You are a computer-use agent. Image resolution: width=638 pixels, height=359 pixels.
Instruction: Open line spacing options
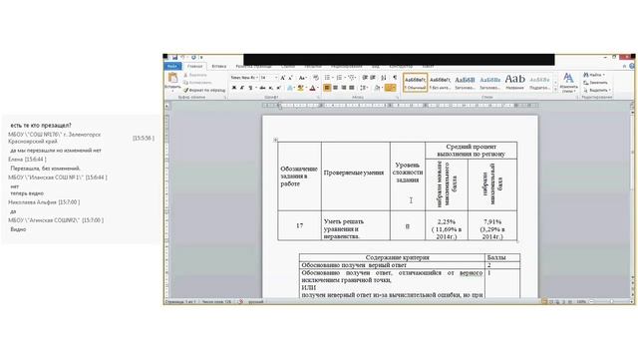[x=364, y=88]
